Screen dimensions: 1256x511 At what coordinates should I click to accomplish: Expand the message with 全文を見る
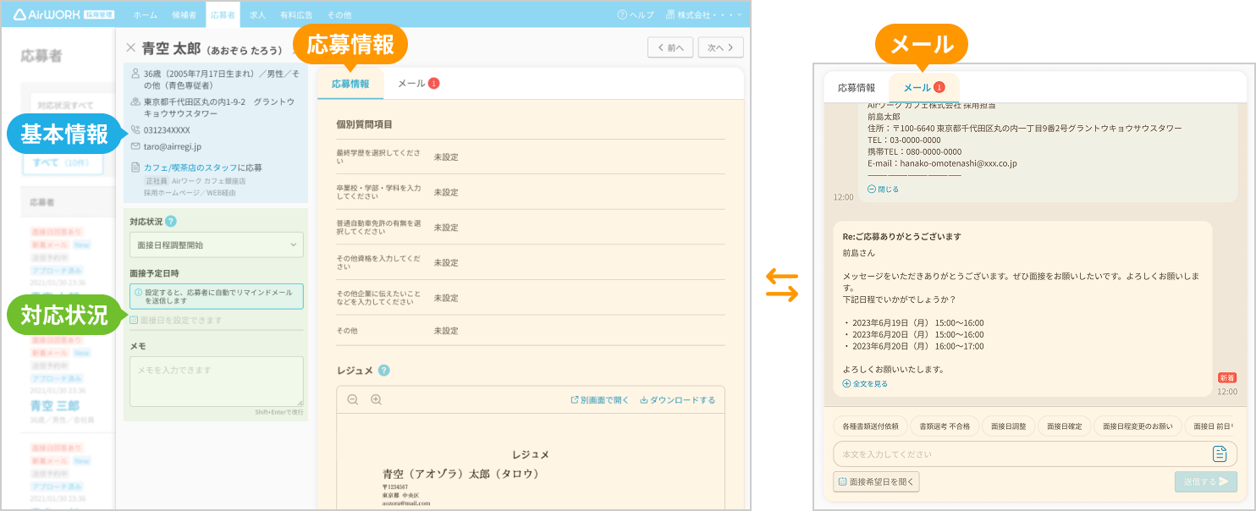tap(865, 384)
